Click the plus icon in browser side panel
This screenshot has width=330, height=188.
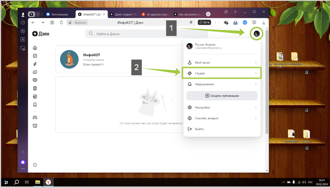23,152
